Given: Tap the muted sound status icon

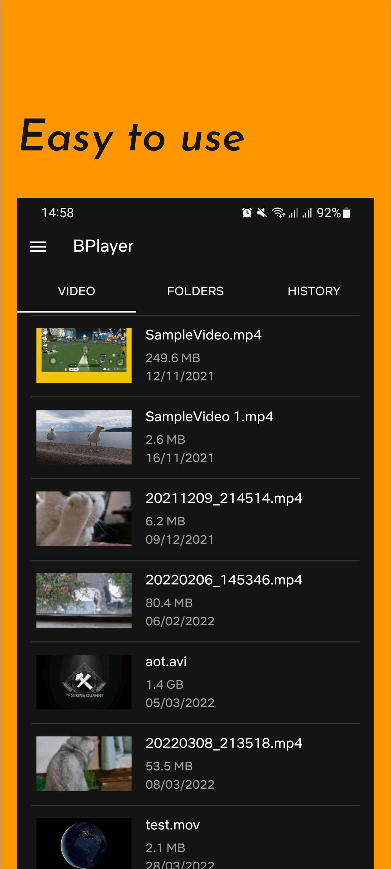Looking at the screenshot, I should [262, 213].
